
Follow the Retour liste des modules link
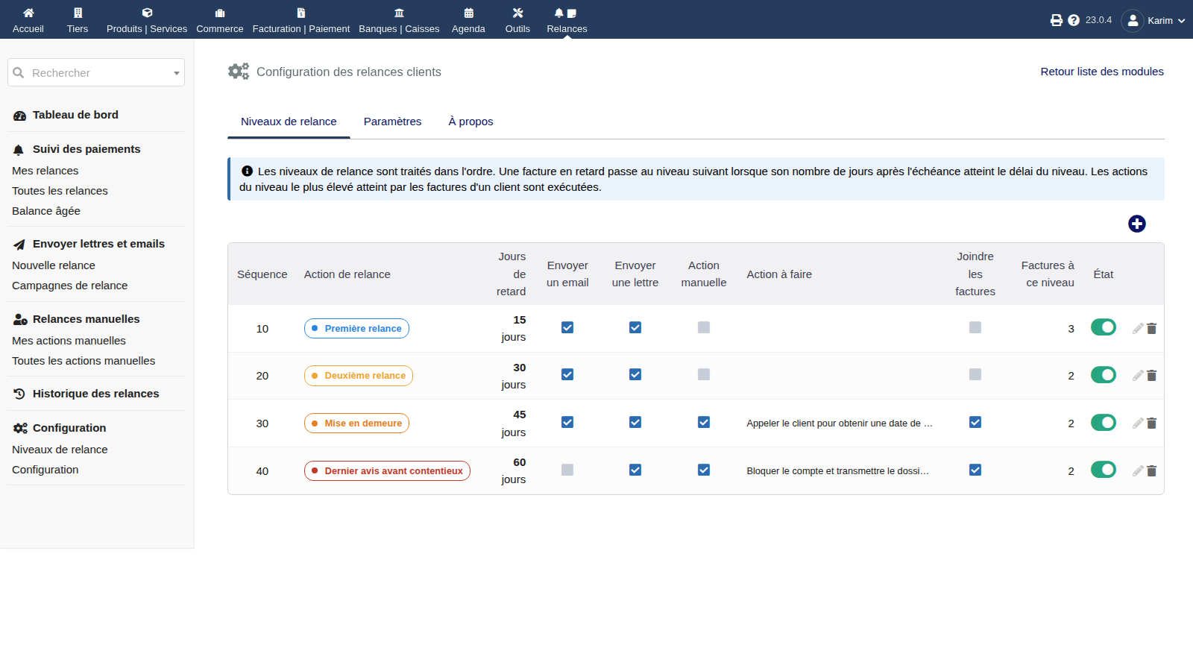(x=1102, y=72)
